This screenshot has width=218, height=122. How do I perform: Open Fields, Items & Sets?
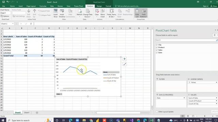point(112,13)
